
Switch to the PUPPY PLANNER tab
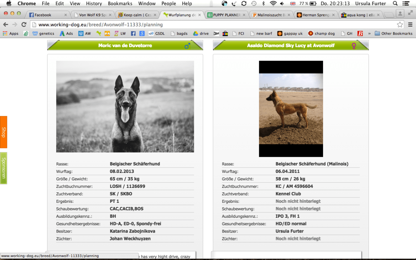(227, 15)
